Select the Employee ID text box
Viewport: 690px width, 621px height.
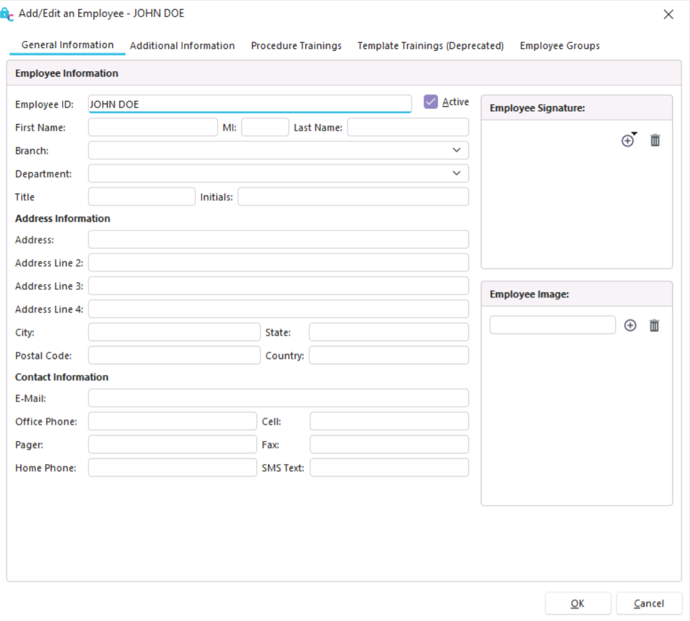point(249,104)
